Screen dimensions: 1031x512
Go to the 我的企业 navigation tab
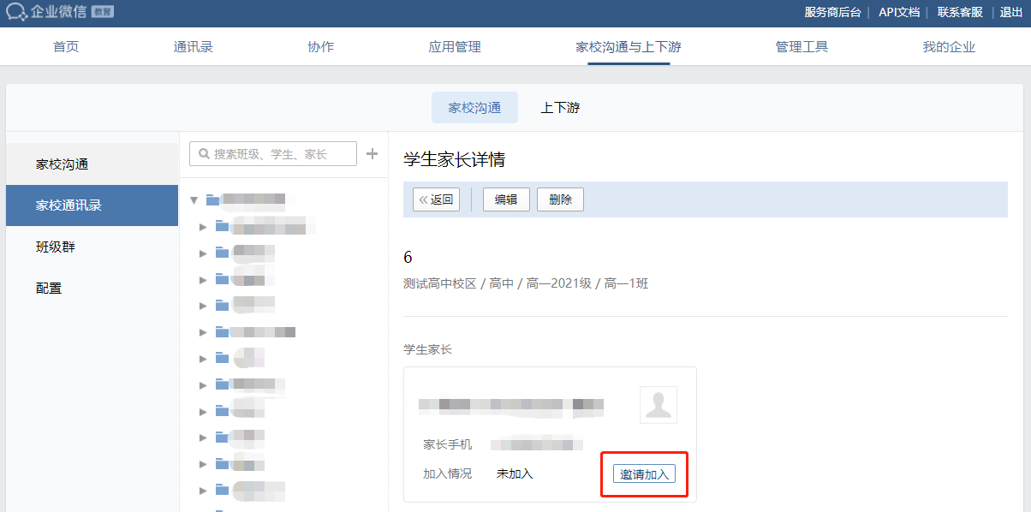click(949, 47)
